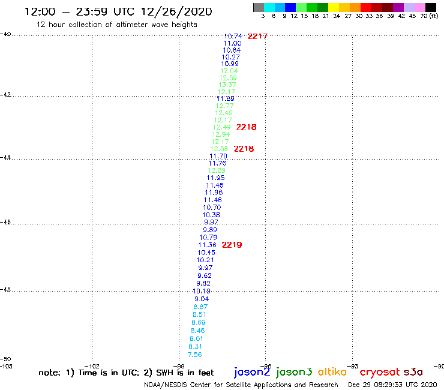Click the 12/26/2020 UTC time range title
Viewport: 444px width, 390px height.
tap(118, 11)
